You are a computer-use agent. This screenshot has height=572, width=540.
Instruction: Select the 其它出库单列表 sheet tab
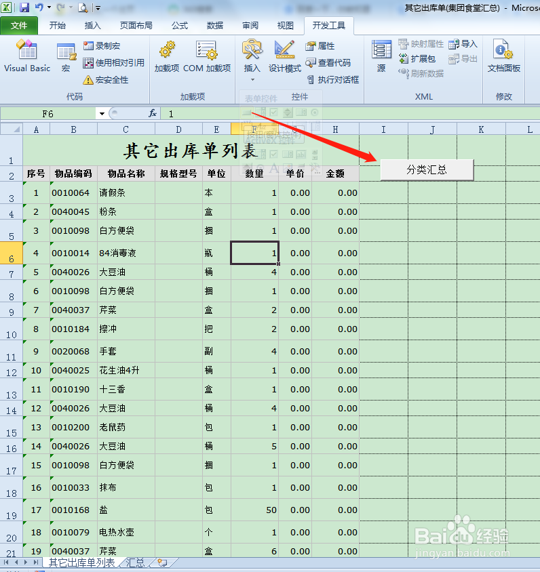[82, 562]
